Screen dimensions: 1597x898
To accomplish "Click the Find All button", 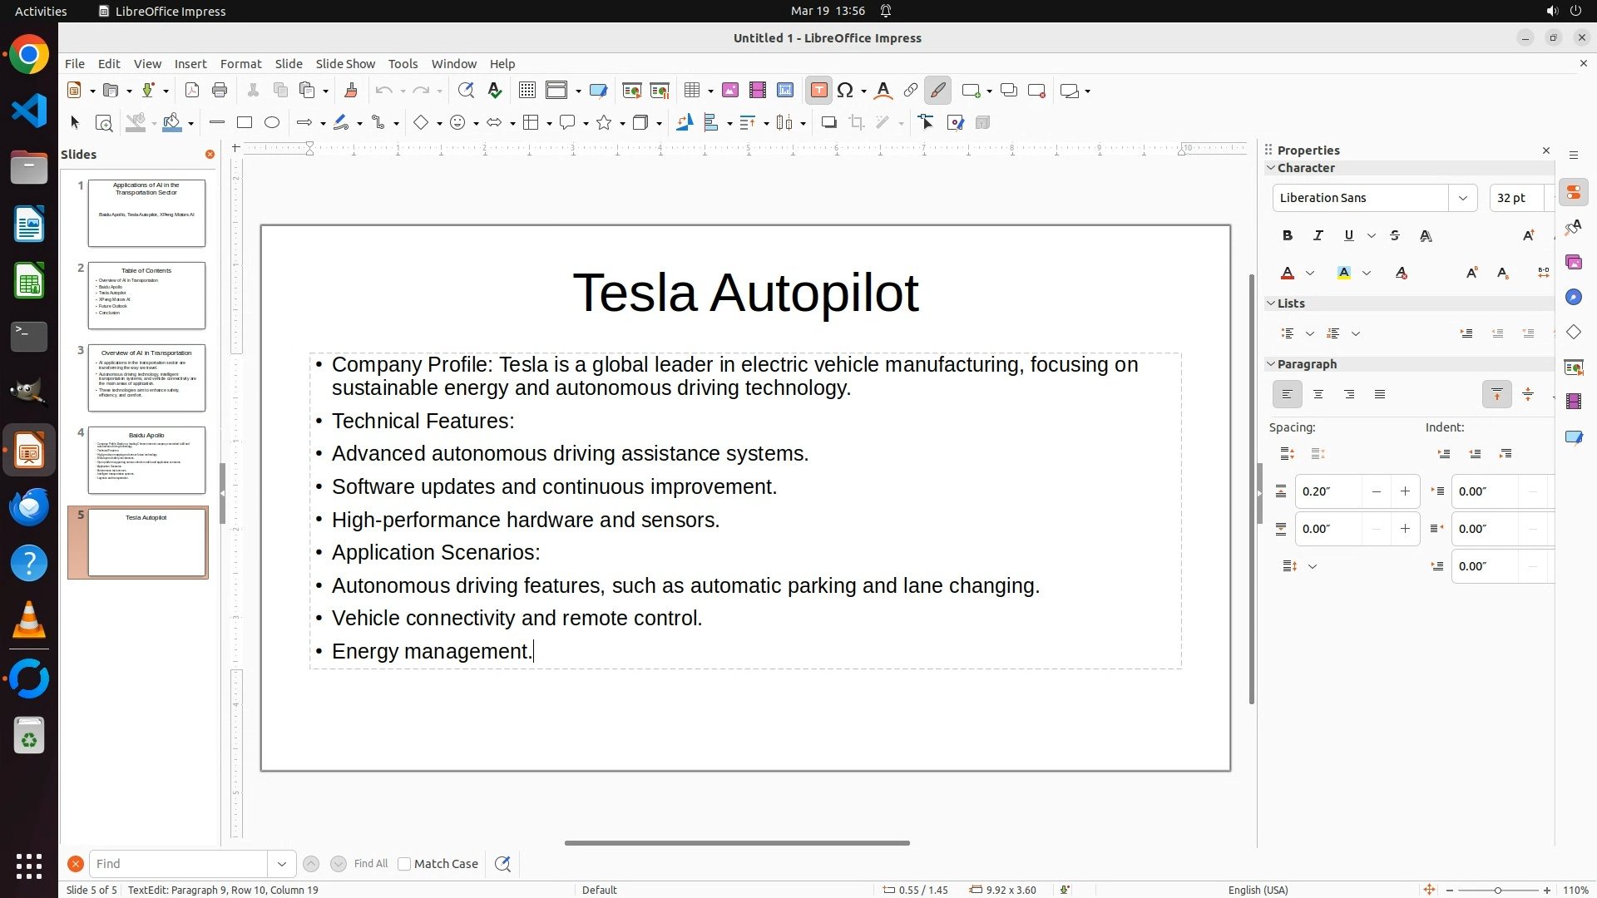I will coord(370,864).
